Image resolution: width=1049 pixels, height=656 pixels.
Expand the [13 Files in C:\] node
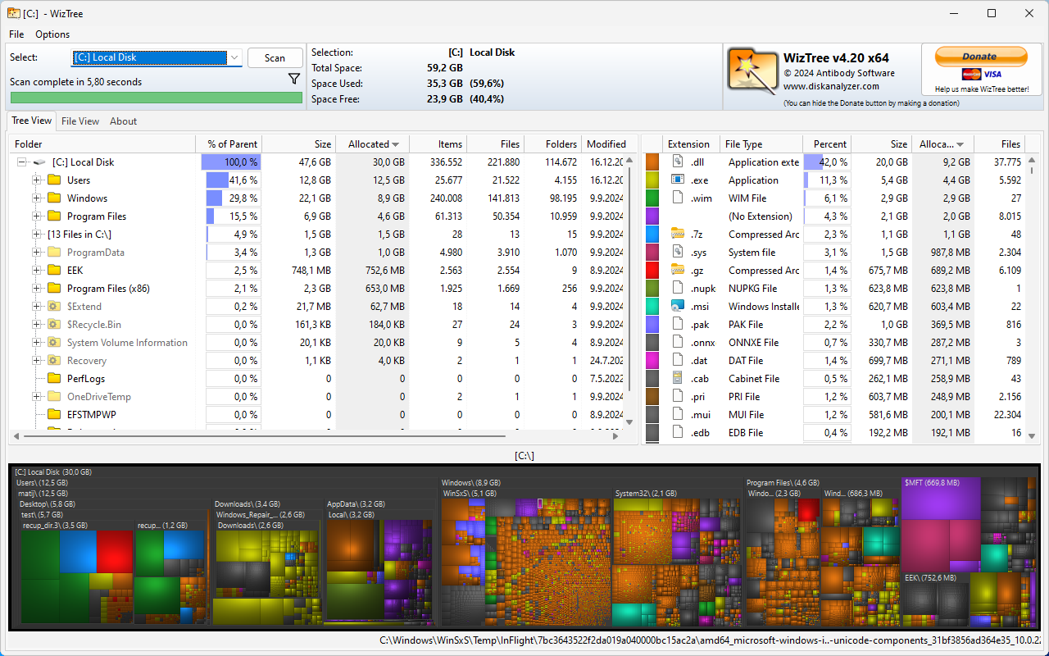coord(36,235)
